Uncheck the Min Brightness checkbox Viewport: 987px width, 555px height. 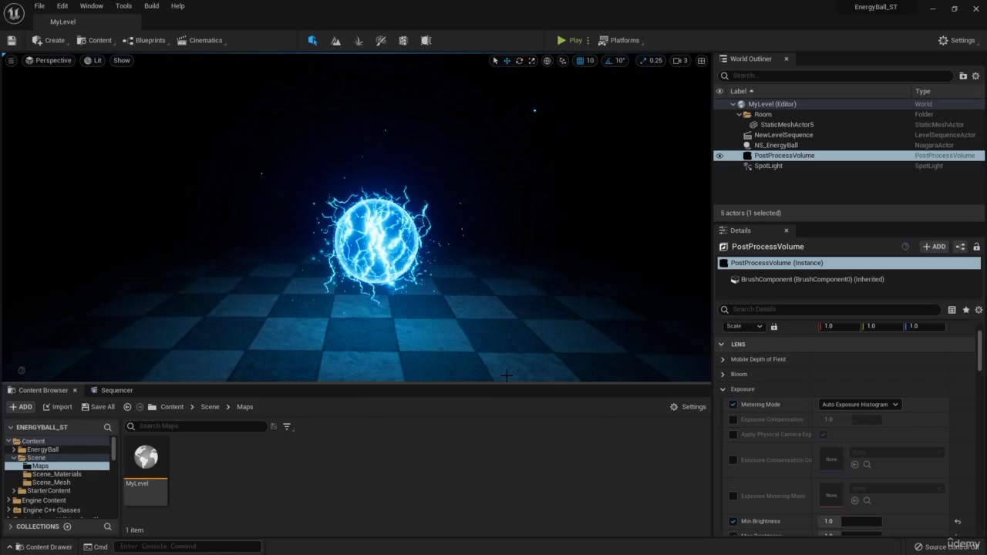tap(733, 521)
